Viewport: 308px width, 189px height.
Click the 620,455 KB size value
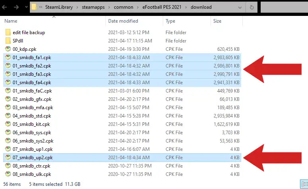228,49
